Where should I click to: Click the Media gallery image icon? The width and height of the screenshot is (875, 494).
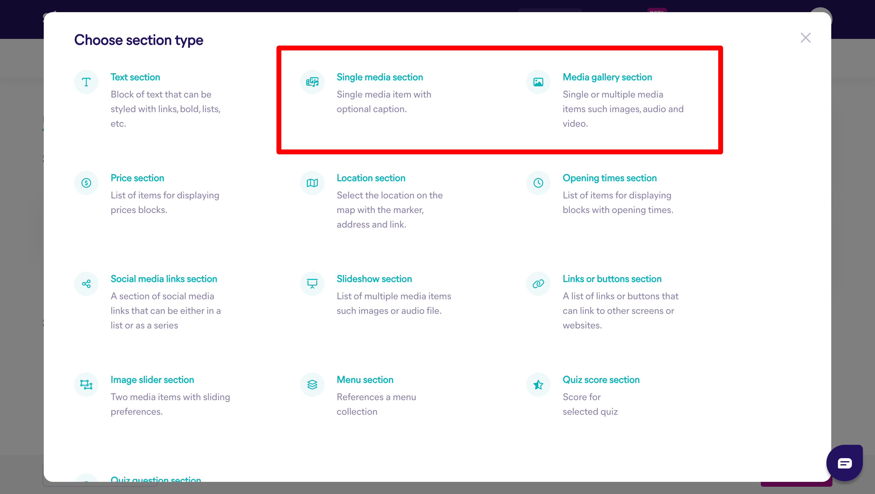(x=538, y=82)
